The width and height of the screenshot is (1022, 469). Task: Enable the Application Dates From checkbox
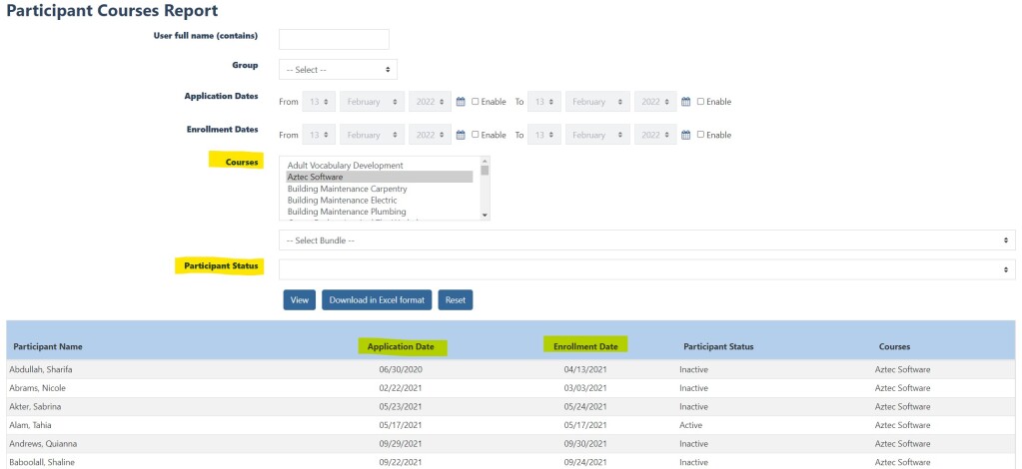(x=476, y=102)
